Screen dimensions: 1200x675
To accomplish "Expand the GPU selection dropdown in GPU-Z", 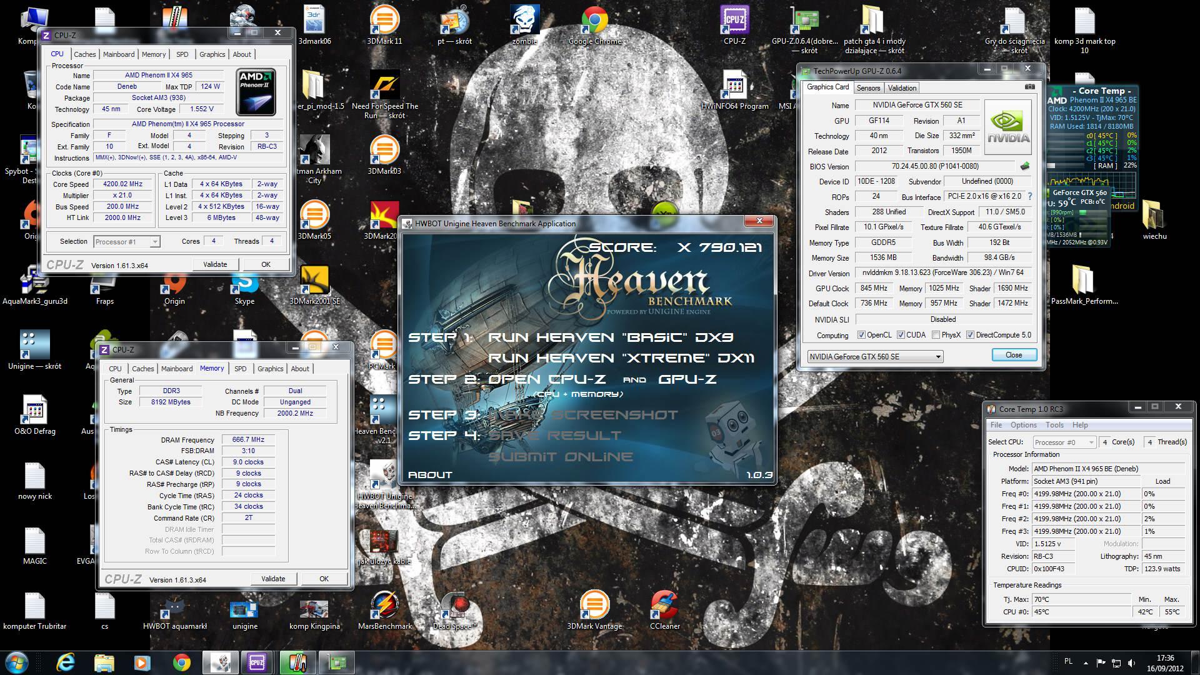I will pyautogui.click(x=937, y=357).
